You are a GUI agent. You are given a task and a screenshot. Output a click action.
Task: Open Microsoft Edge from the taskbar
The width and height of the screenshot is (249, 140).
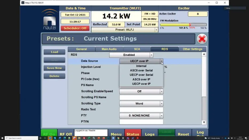[65, 138]
